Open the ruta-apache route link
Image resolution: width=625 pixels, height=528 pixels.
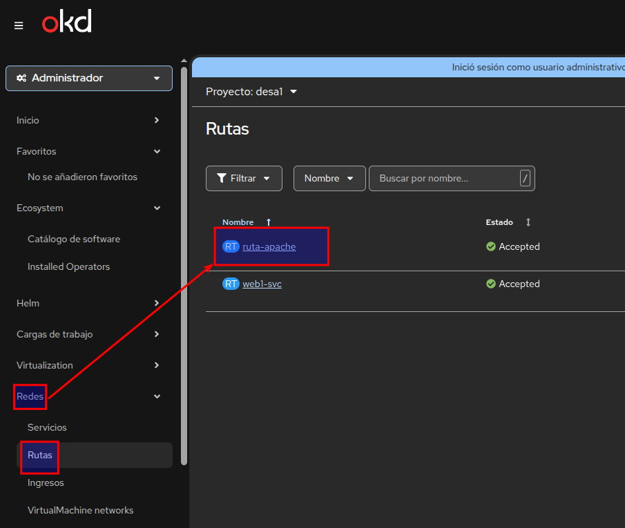[x=269, y=246]
